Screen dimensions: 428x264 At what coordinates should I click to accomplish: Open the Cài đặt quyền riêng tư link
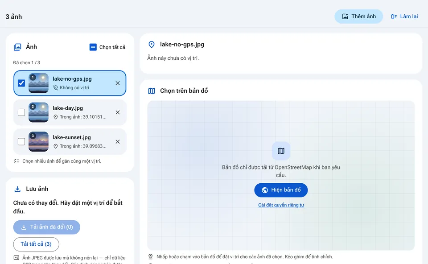click(x=281, y=205)
